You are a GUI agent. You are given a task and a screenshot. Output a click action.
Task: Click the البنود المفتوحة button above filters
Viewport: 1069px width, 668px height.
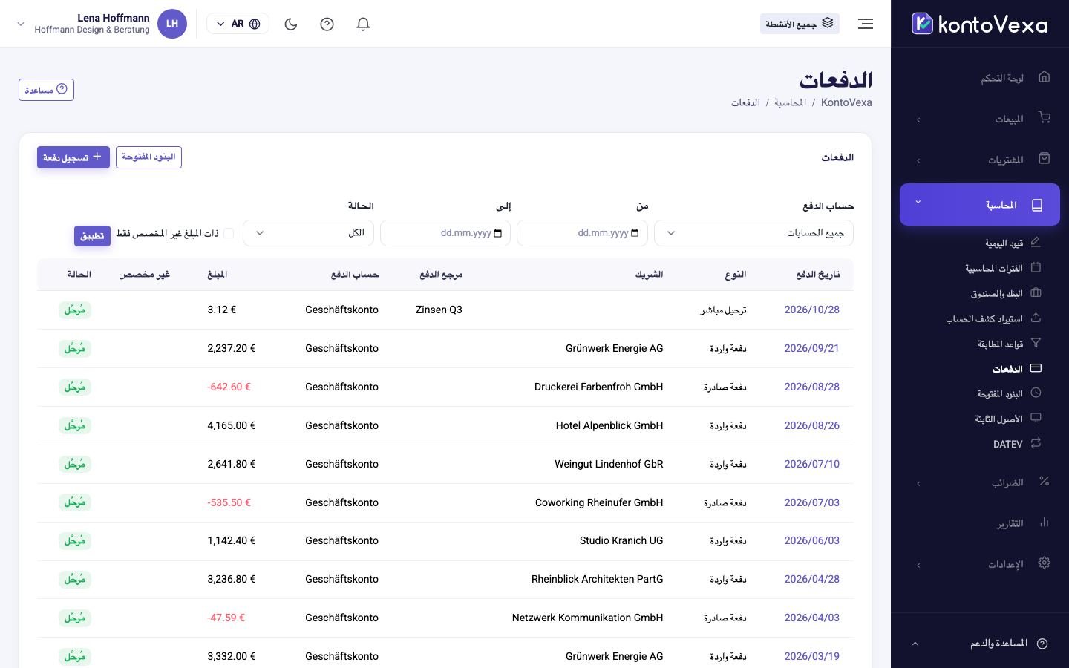click(148, 157)
